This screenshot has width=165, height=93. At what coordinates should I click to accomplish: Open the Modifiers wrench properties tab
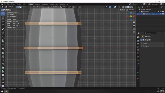click(x=138, y=64)
